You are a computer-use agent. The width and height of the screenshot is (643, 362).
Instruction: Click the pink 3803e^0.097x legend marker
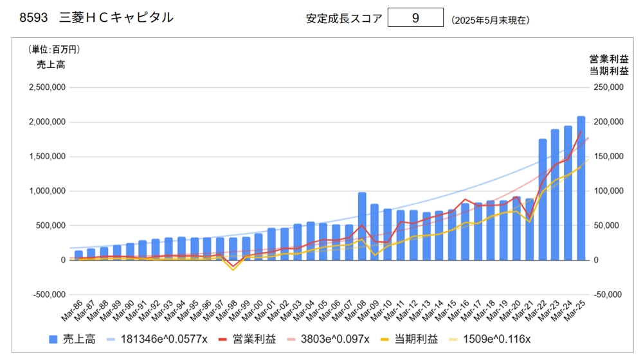291,340
